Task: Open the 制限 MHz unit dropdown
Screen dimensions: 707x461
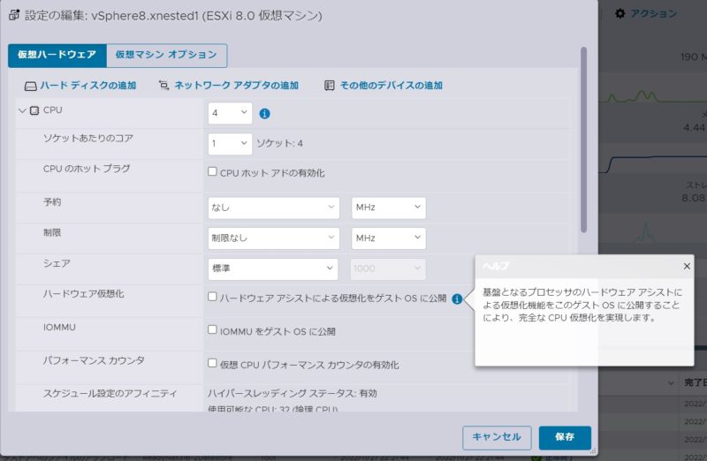Action: point(388,238)
